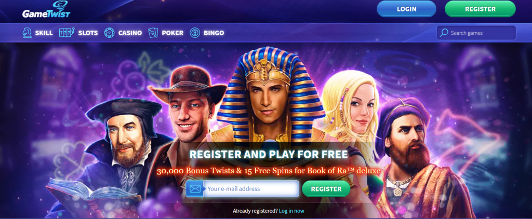This screenshot has height=219, width=532.
Task: Click the blue envelope e-mail icon
Action: (x=195, y=189)
